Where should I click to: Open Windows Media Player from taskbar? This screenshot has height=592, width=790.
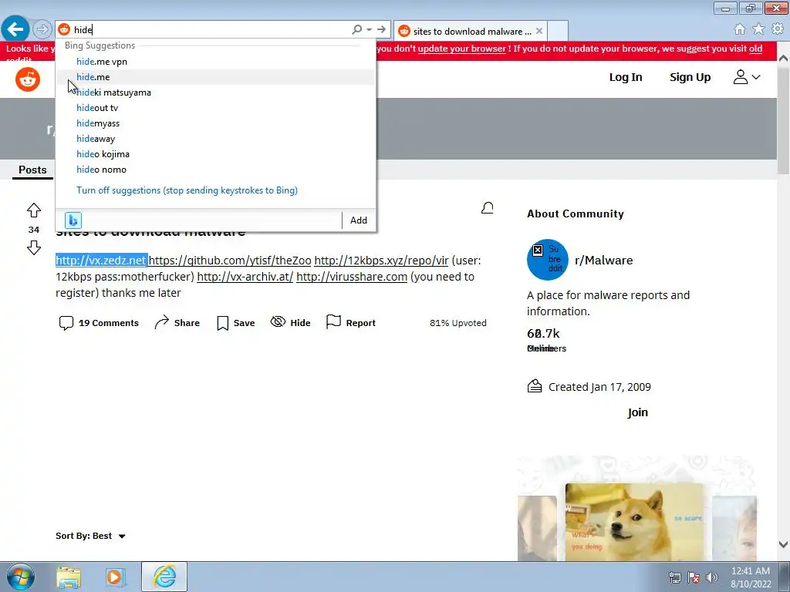(x=116, y=577)
